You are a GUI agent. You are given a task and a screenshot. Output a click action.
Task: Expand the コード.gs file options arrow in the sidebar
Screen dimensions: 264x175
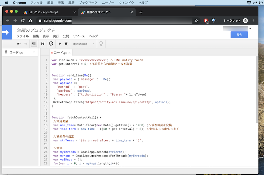point(34,52)
